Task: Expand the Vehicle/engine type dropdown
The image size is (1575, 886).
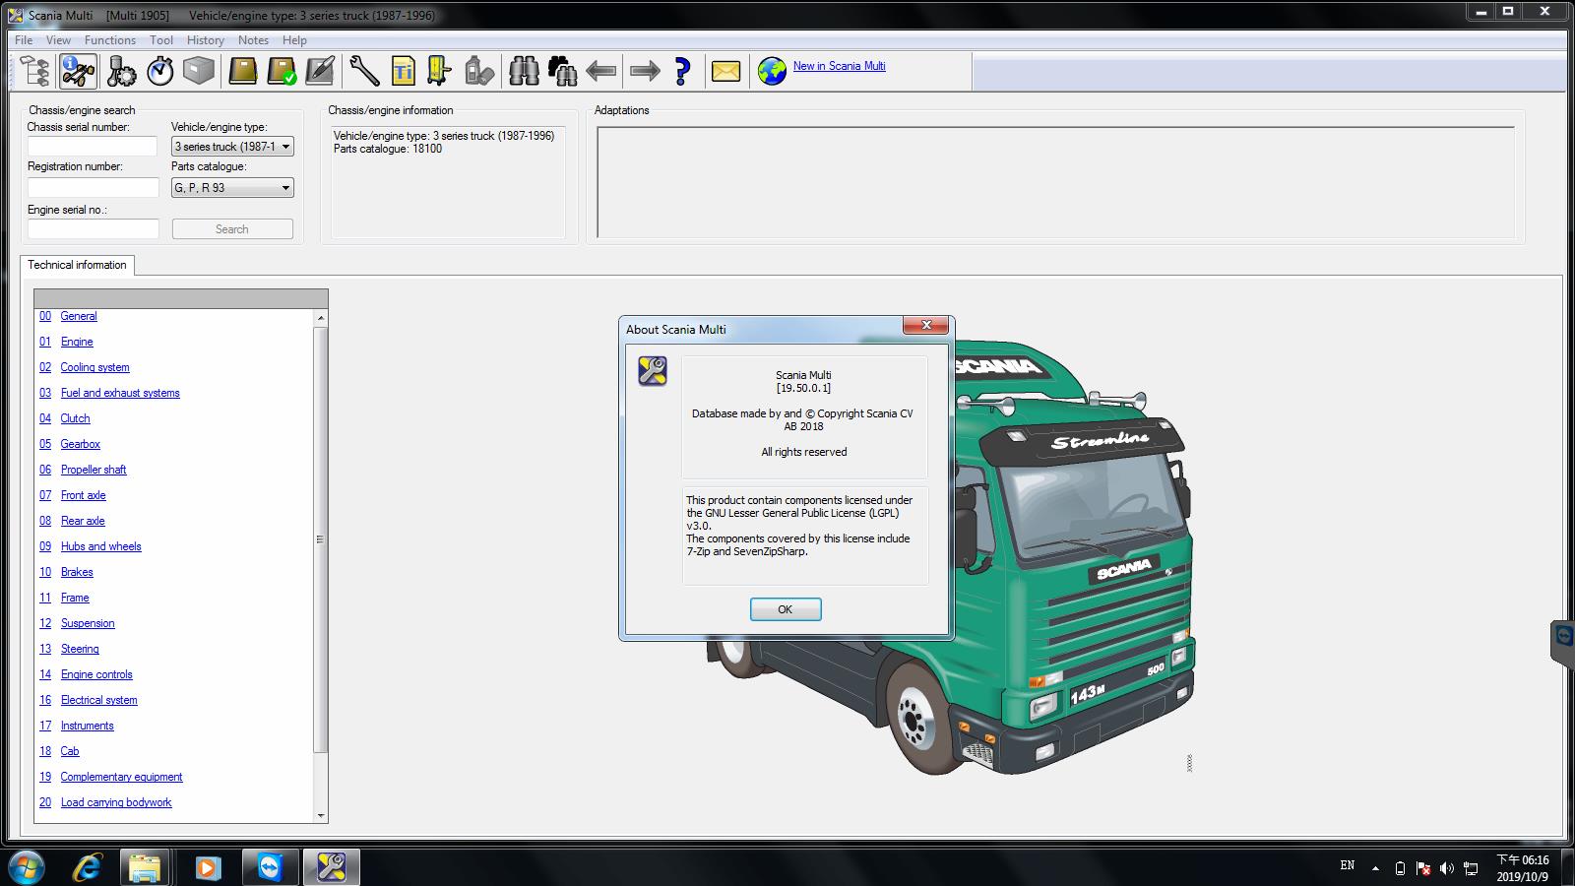Action: click(232, 147)
